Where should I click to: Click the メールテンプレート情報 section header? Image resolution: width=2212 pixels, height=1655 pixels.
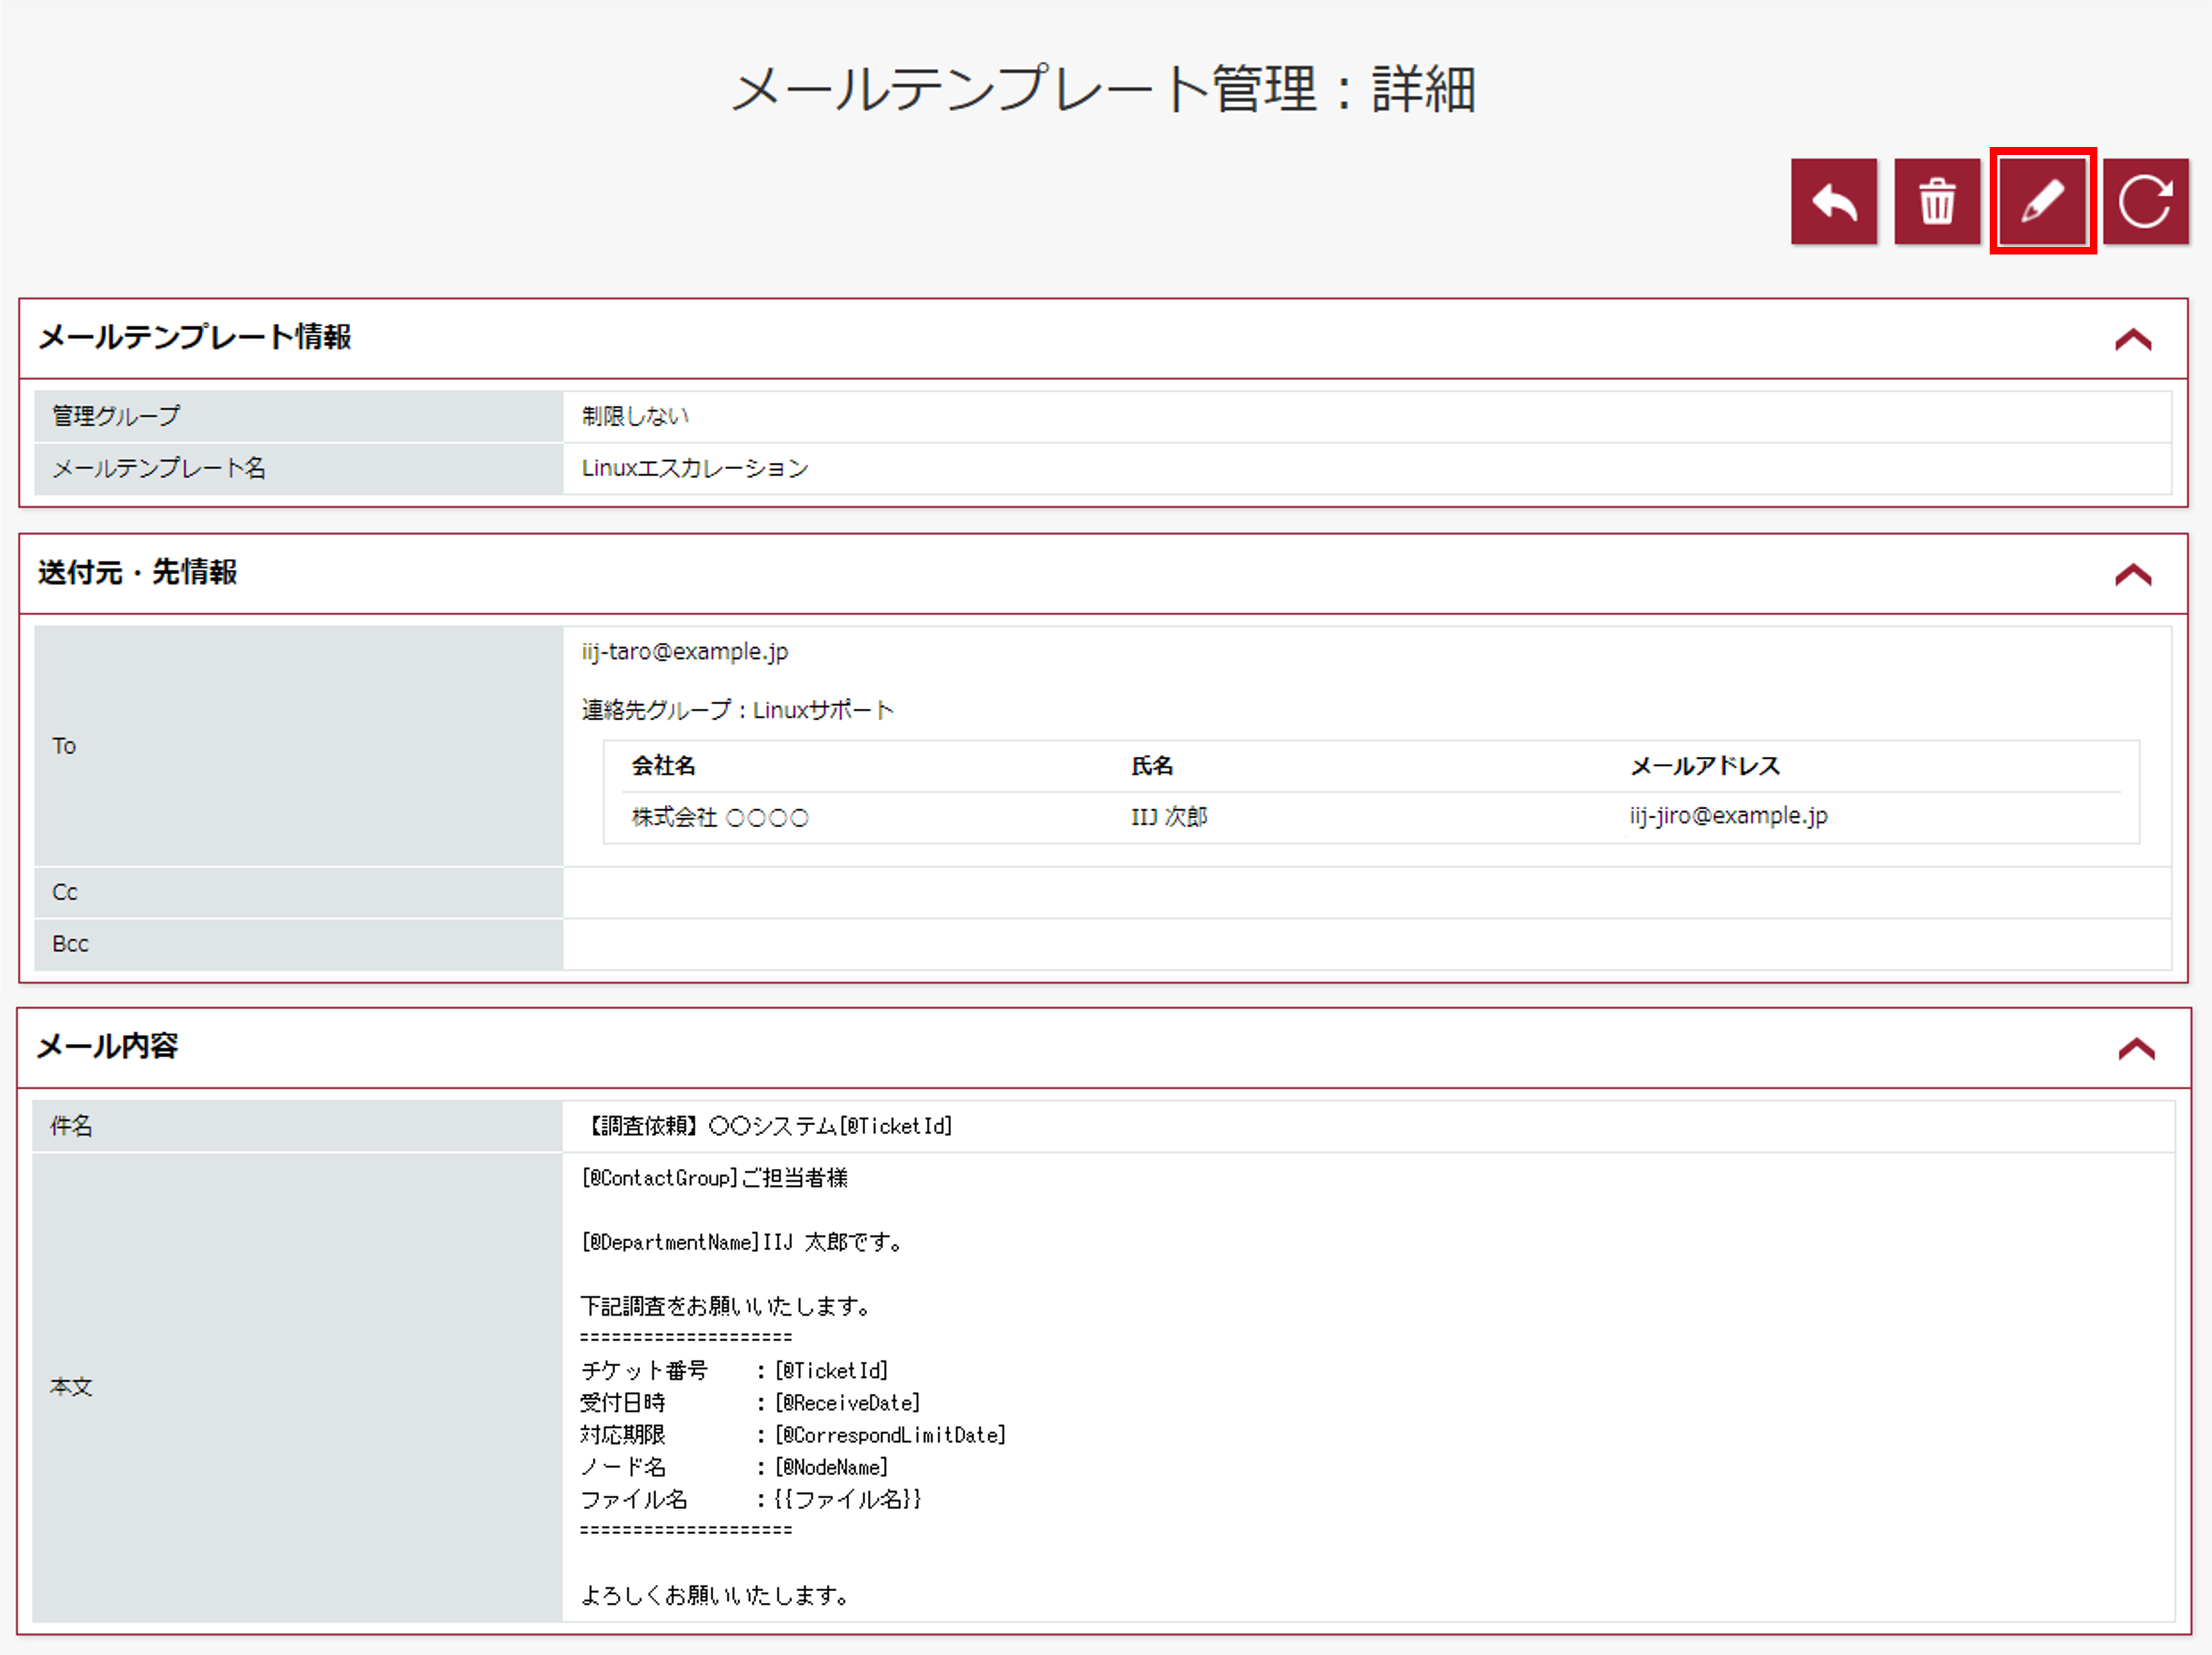click(x=1103, y=338)
